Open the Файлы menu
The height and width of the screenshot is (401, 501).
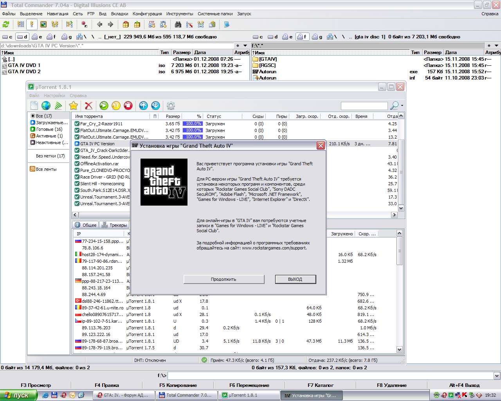pyautogui.click(x=9, y=14)
